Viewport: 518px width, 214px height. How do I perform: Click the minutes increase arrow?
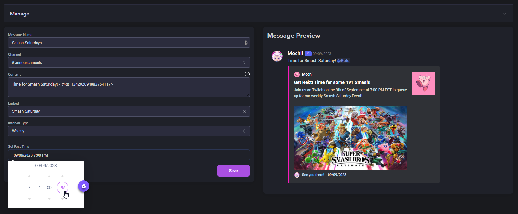pyautogui.click(x=49, y=176)
